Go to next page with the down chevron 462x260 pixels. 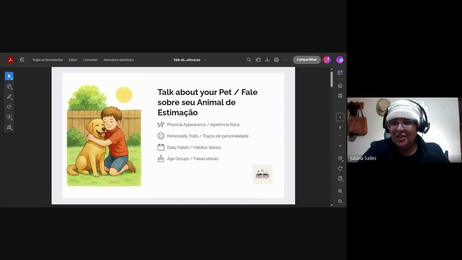340,146
